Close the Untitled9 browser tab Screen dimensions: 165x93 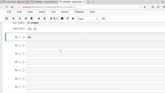click(x=84, y=2)
